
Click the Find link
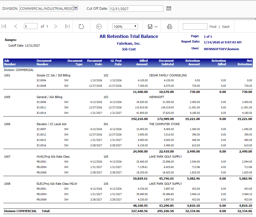[x=213, y=27]
